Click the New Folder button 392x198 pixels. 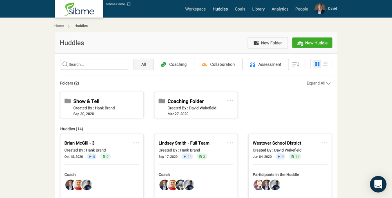pyautogui.click(x=267, y=43)
